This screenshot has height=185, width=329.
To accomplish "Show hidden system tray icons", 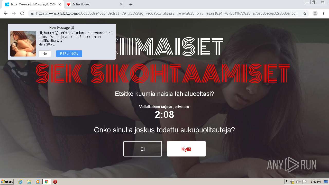I will pyautogui.click(x=287, y=182).
